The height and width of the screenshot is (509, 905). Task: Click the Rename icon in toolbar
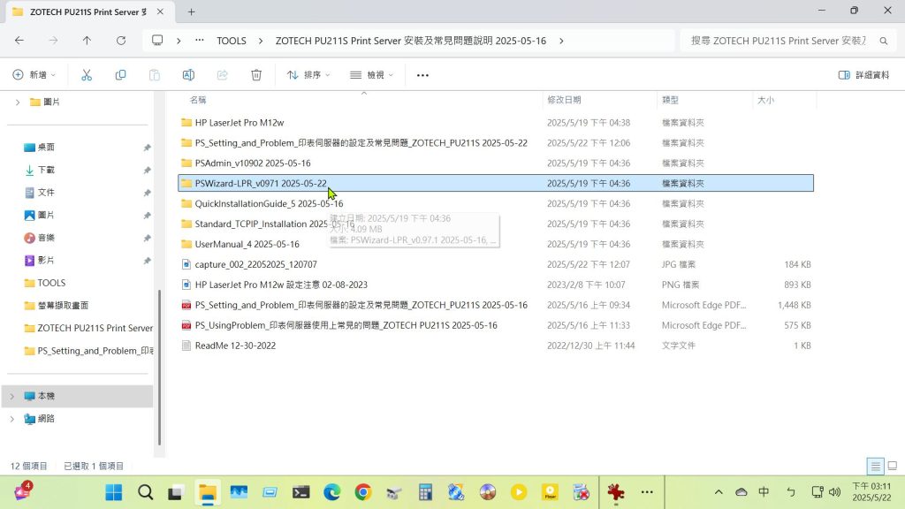[188, 75]
